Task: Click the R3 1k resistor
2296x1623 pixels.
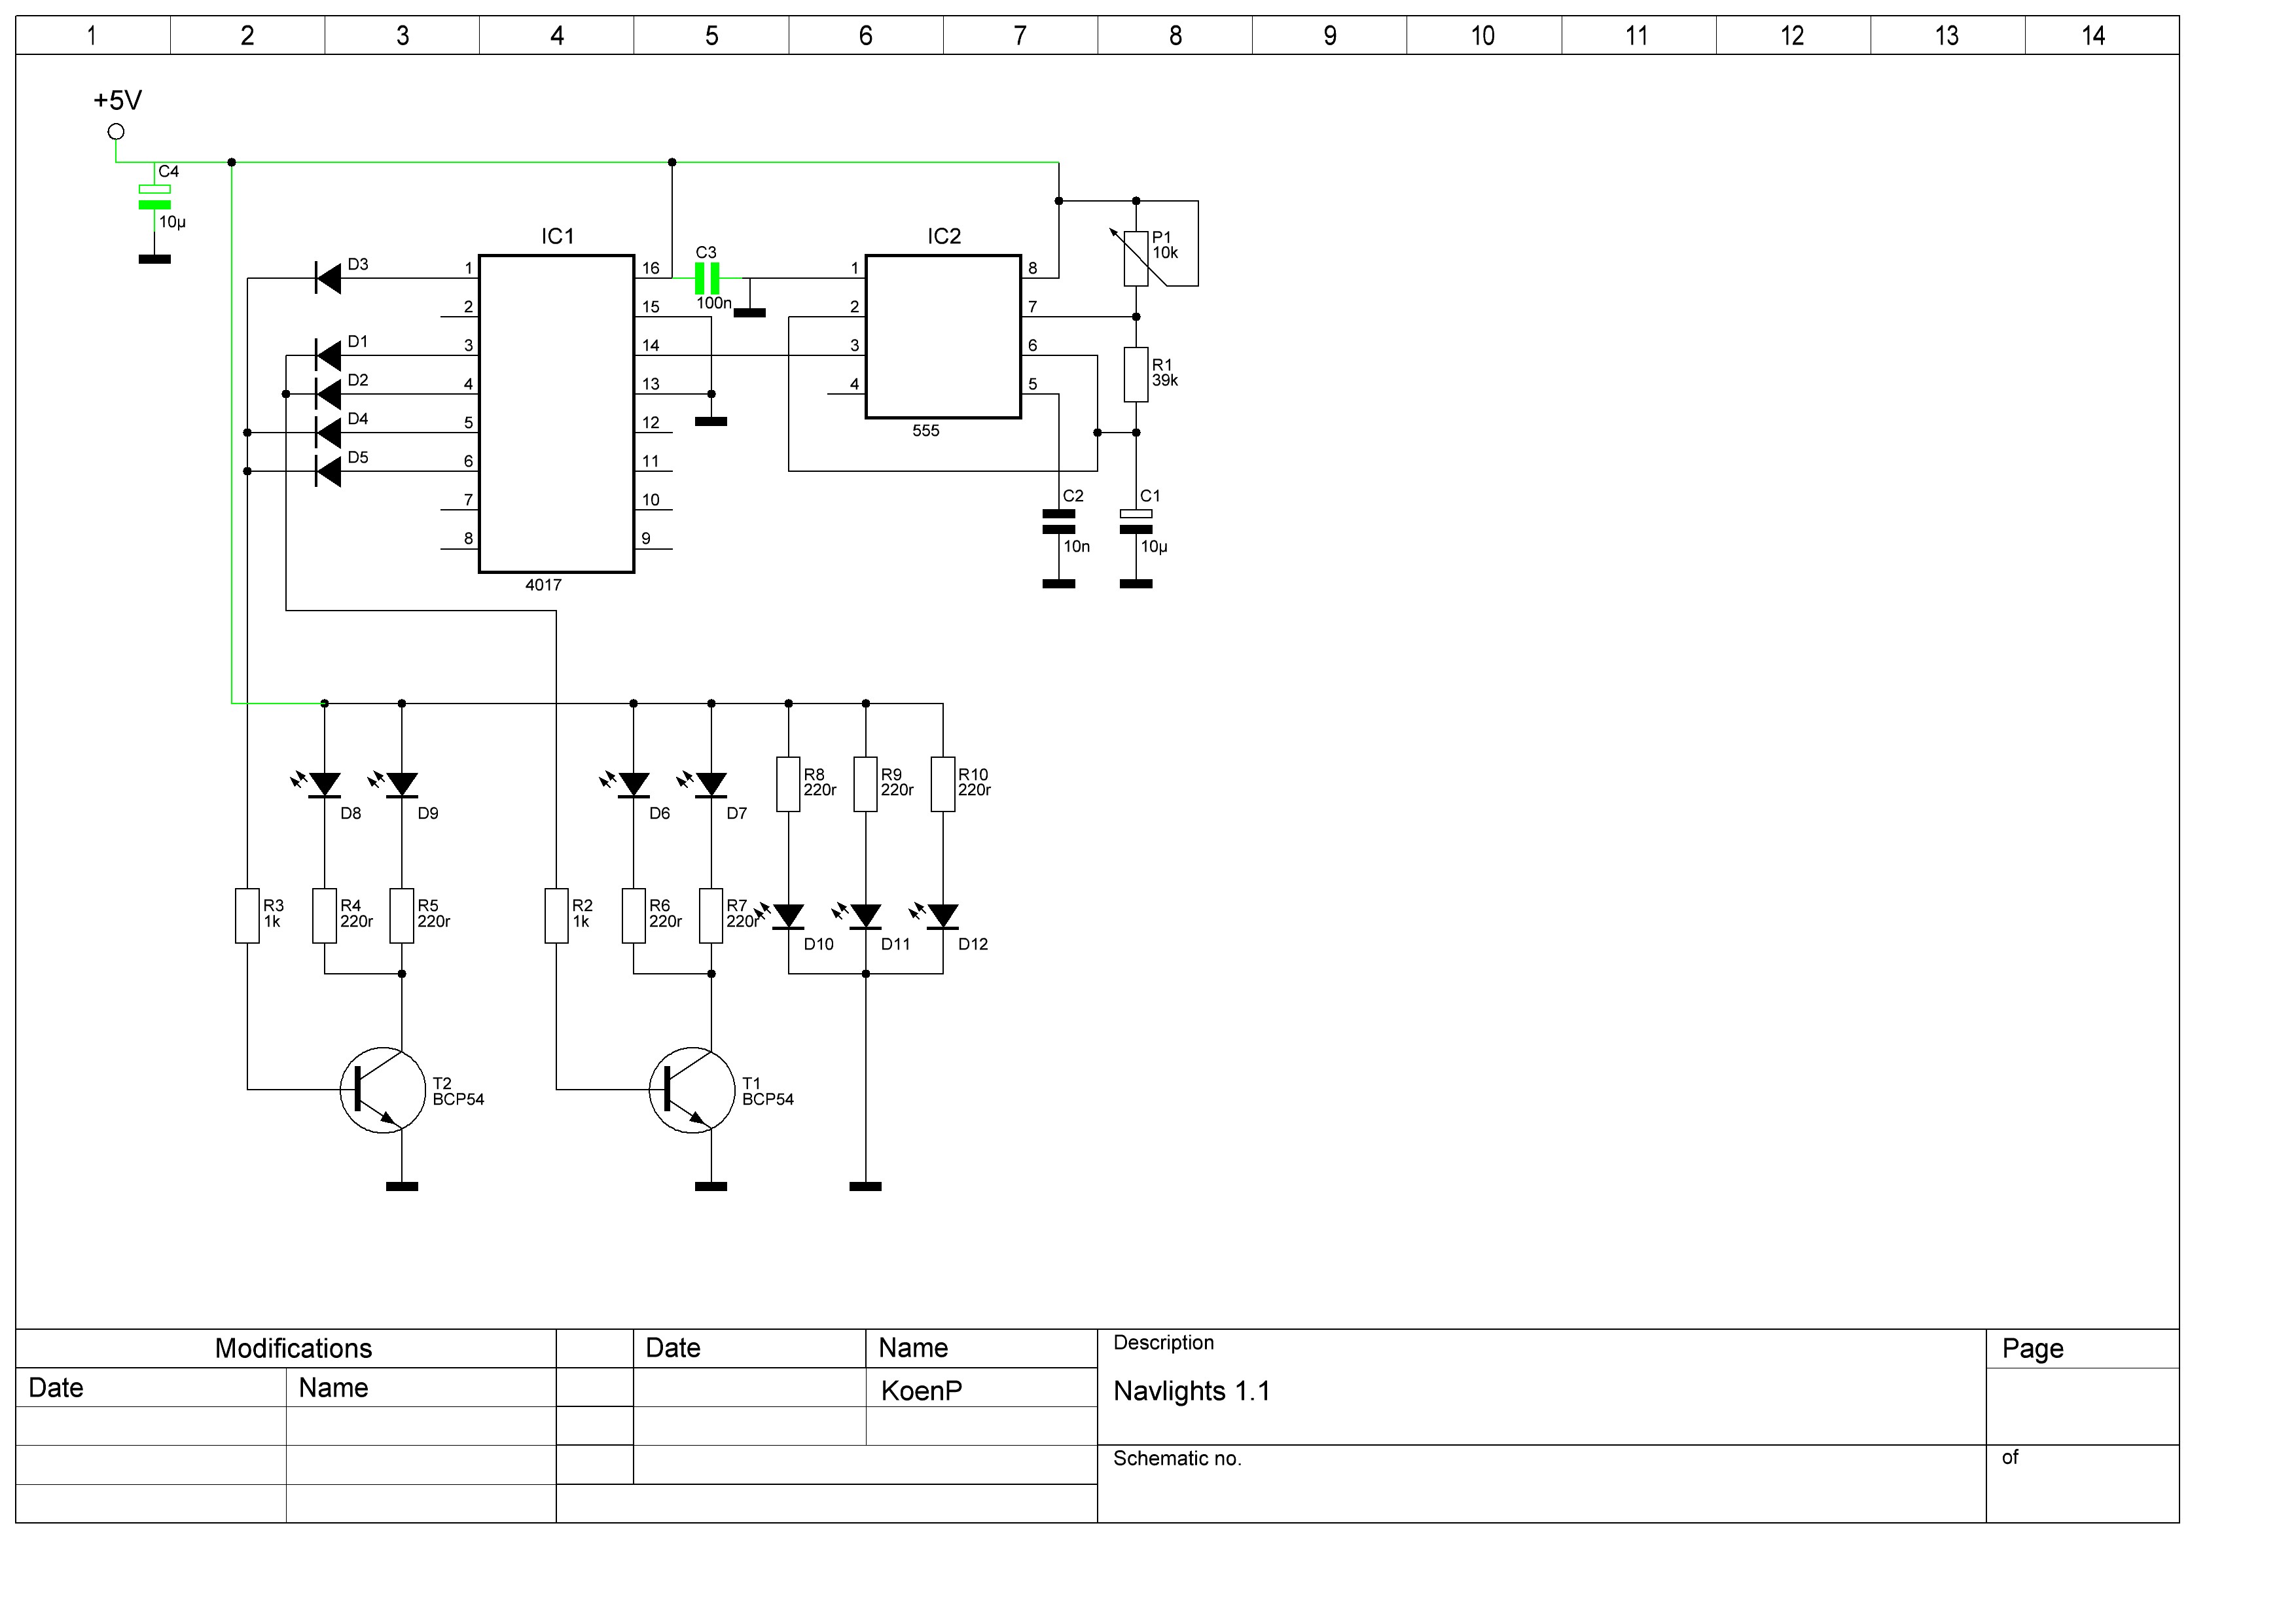Action: click(247, 915)
